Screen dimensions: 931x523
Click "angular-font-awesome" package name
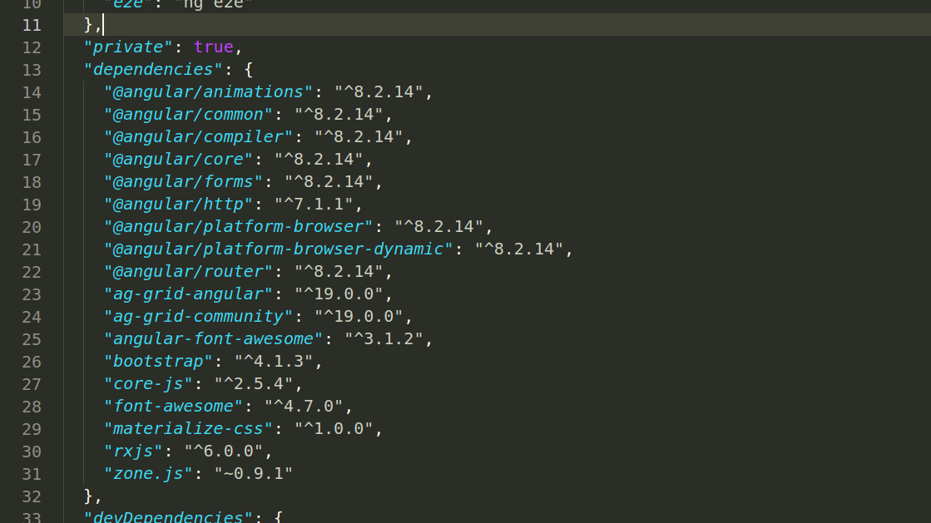point(212,339)
